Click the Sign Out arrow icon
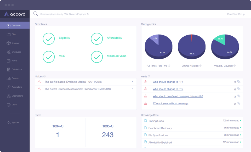The width and height of the screenshot is (251, 152). click(x=9, y=122)
